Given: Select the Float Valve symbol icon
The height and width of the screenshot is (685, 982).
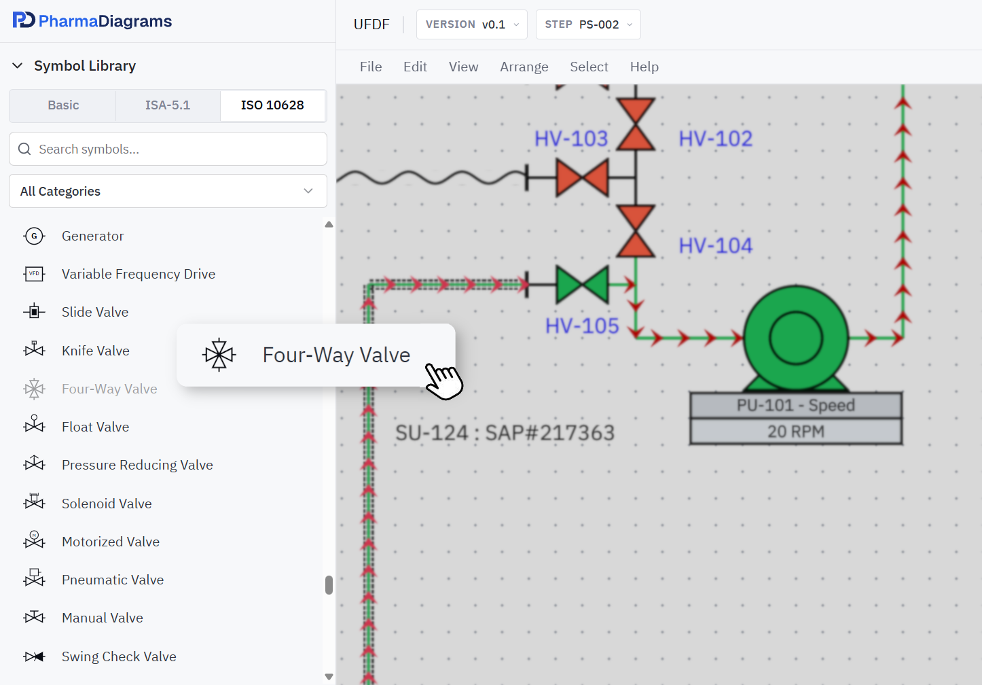Looking at the screenshot, I should 34,426.
